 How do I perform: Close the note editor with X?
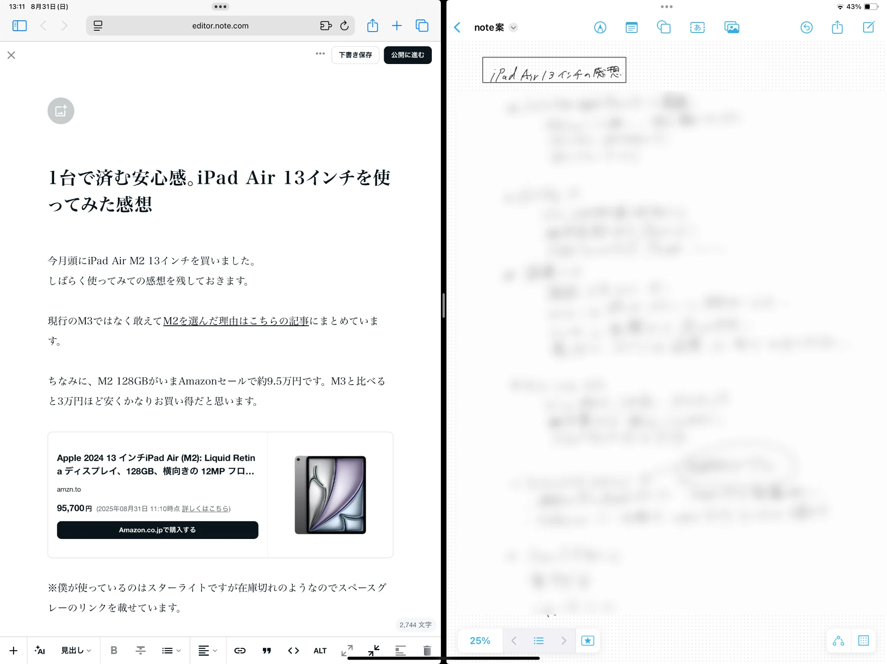click(11, 55)
